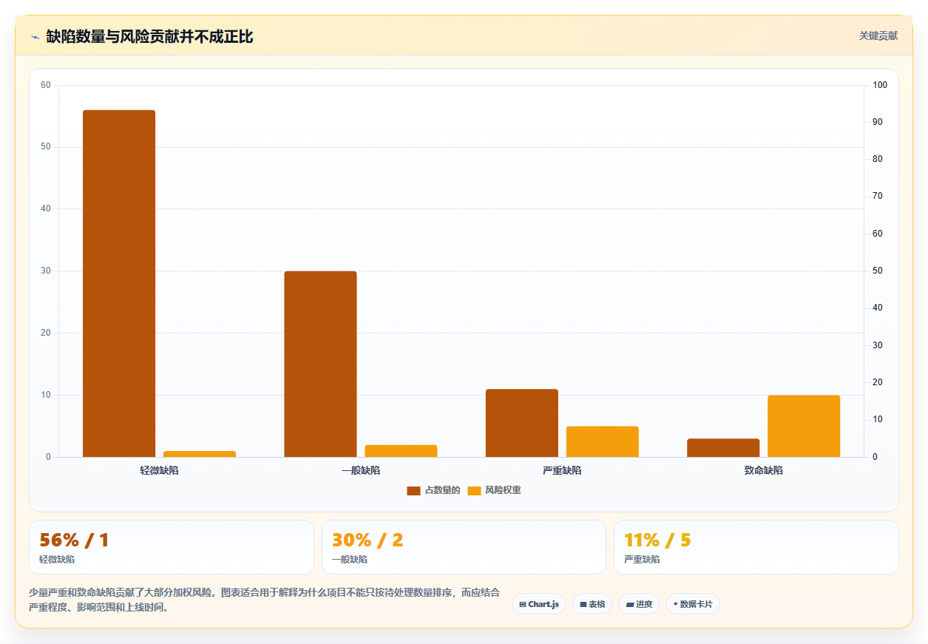The width and height of the screenshot is (928, 644).
Task: Toggle the 占数量的 legend item
Action: tap(433, 490)
